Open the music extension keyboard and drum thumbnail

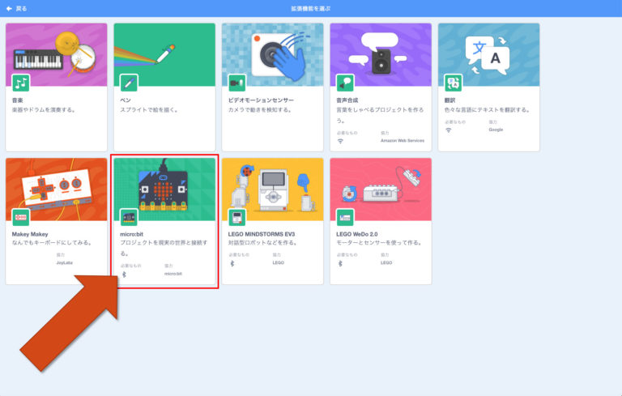pyautogui.click(x=56, y=53)
